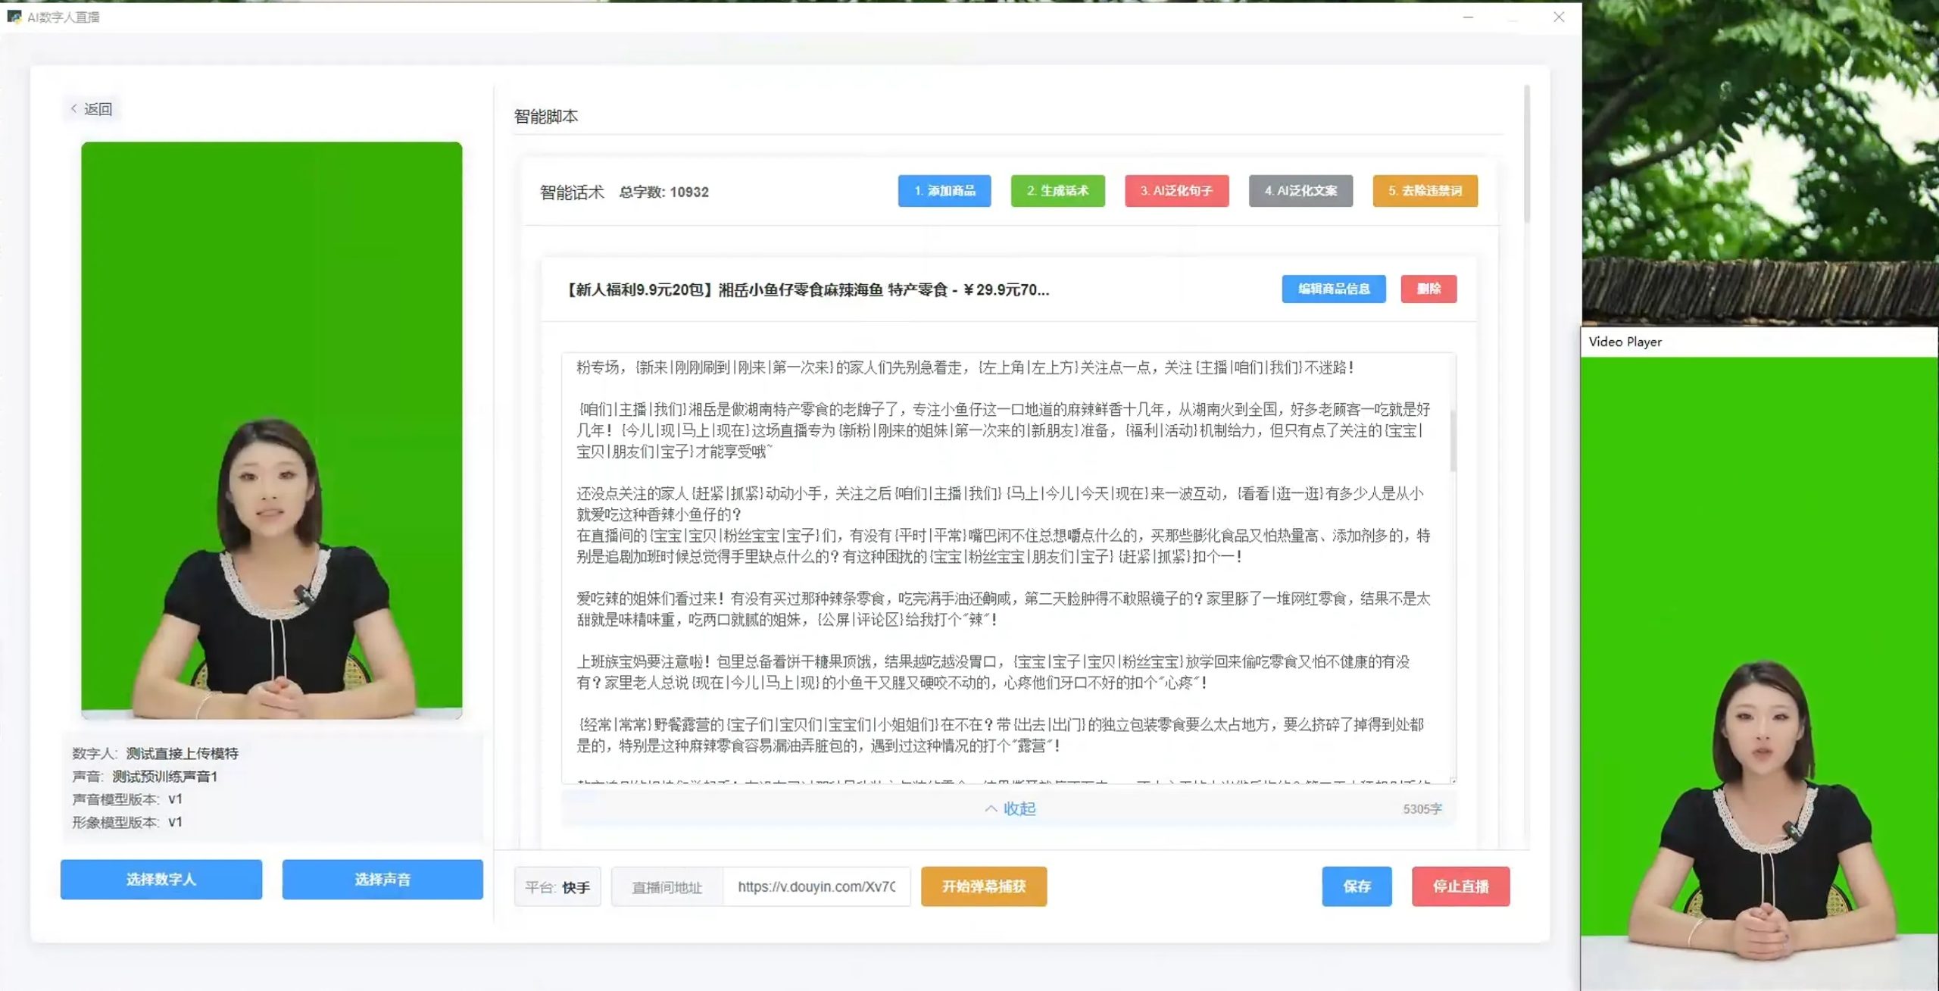
Task: Click the main panel vertical scrollbar
Action: point(1526,154)
